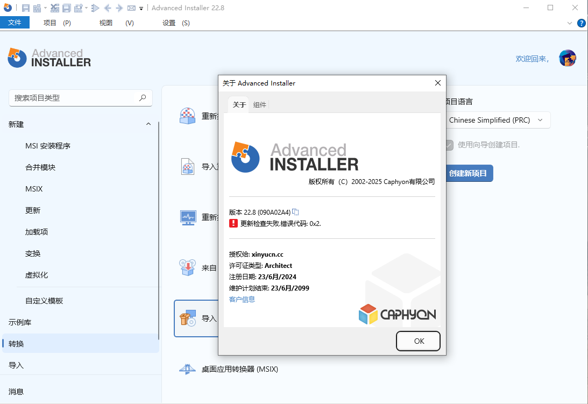
Task: Open the 示例库 category
Action: point(20,322)
